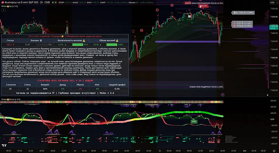
Task: Click the Midas Down [v 3.5] indicator title
Action: pos(11,99)
